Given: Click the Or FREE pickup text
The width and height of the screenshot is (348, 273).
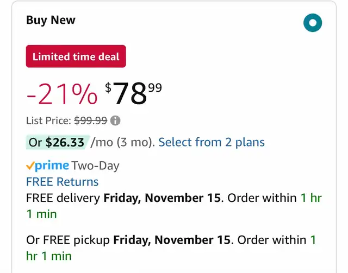Looking at the screenshot, I should pos(68,240).
